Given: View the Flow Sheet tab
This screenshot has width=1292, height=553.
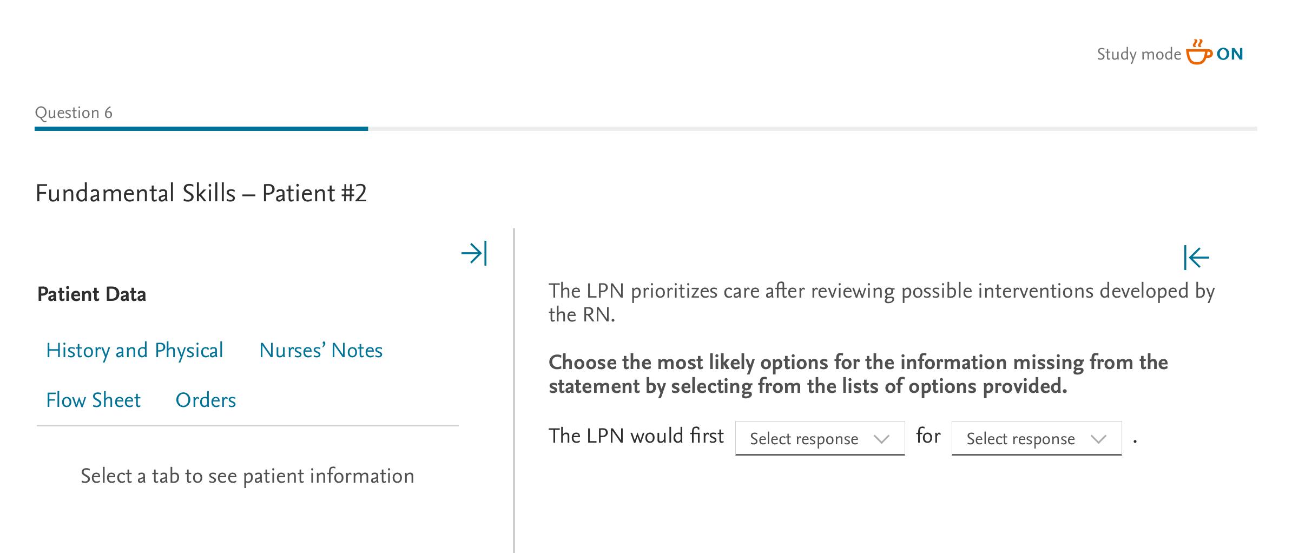Looking at the screenshot, I should coord(93,400).
